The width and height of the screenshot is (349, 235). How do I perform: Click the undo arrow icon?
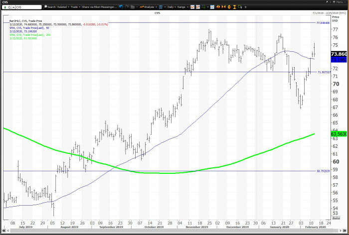(x=120, y=7)
